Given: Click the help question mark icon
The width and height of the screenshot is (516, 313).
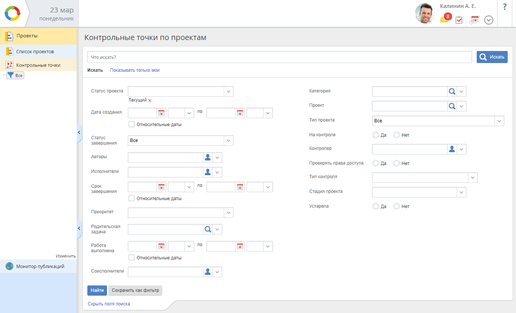Looking at the screenshot, I should coord(505,7).
